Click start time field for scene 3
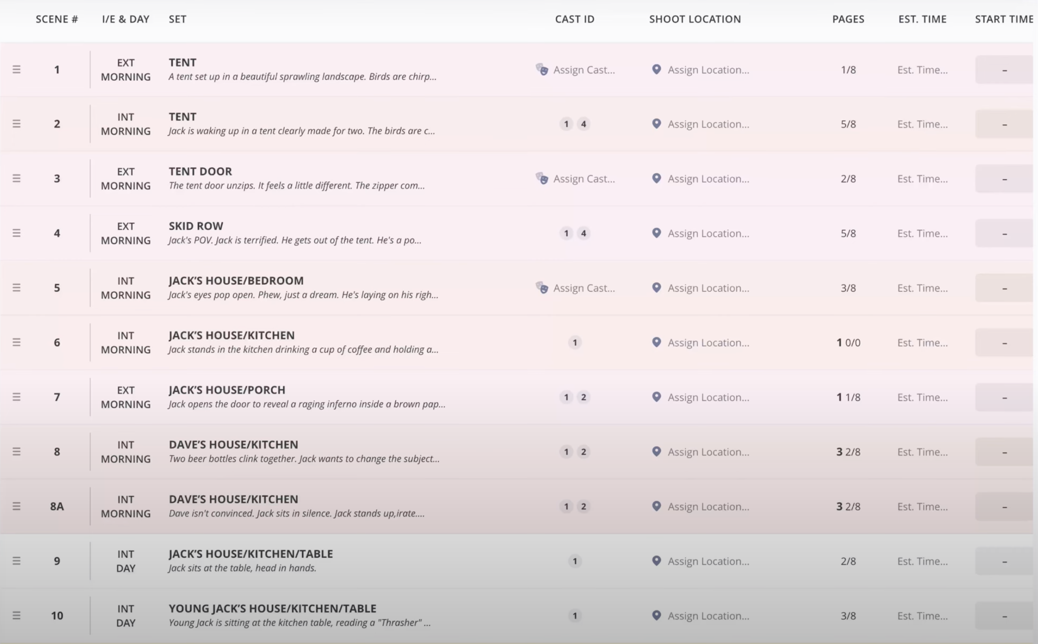This screenshot has width=1038, height=644. click(x=1004, y=179)
